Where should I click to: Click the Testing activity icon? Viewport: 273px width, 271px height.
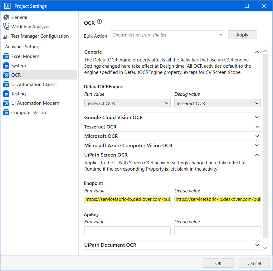coord(6,94)
